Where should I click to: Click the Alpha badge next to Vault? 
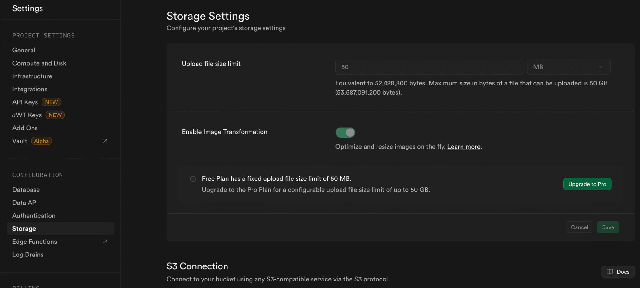click(42, 141)
